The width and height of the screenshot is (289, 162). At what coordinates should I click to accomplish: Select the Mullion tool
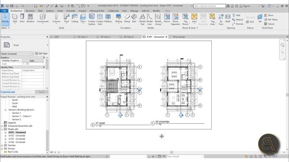[x=108, y=18]
